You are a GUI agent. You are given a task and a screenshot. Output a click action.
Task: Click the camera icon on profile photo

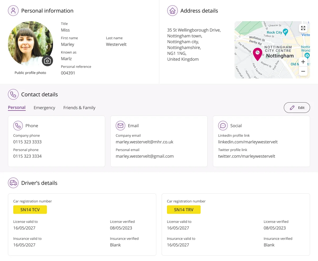pyautogui.click(x=47, y=61)
